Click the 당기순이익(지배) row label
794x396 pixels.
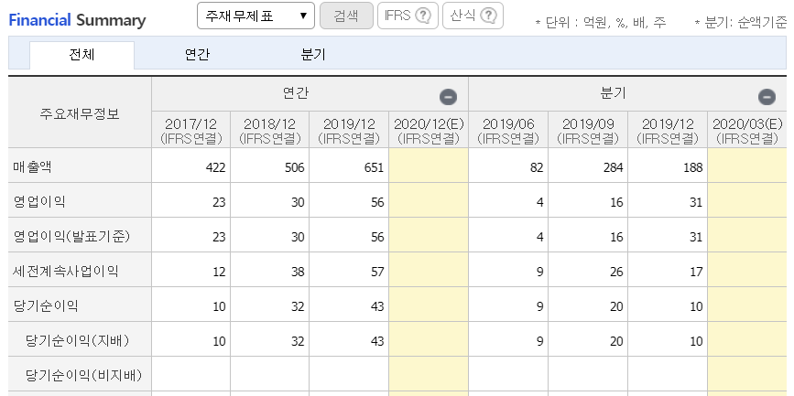(78, 341)
